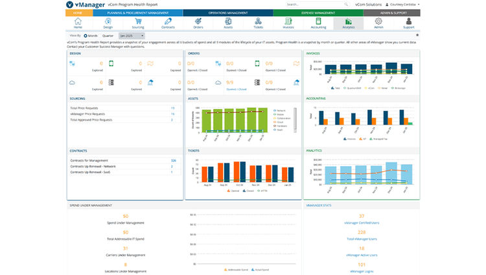This screenshot has height=275, width=486.
Task: Click the mobile phone icon in Orders panel
Action: 257,64
